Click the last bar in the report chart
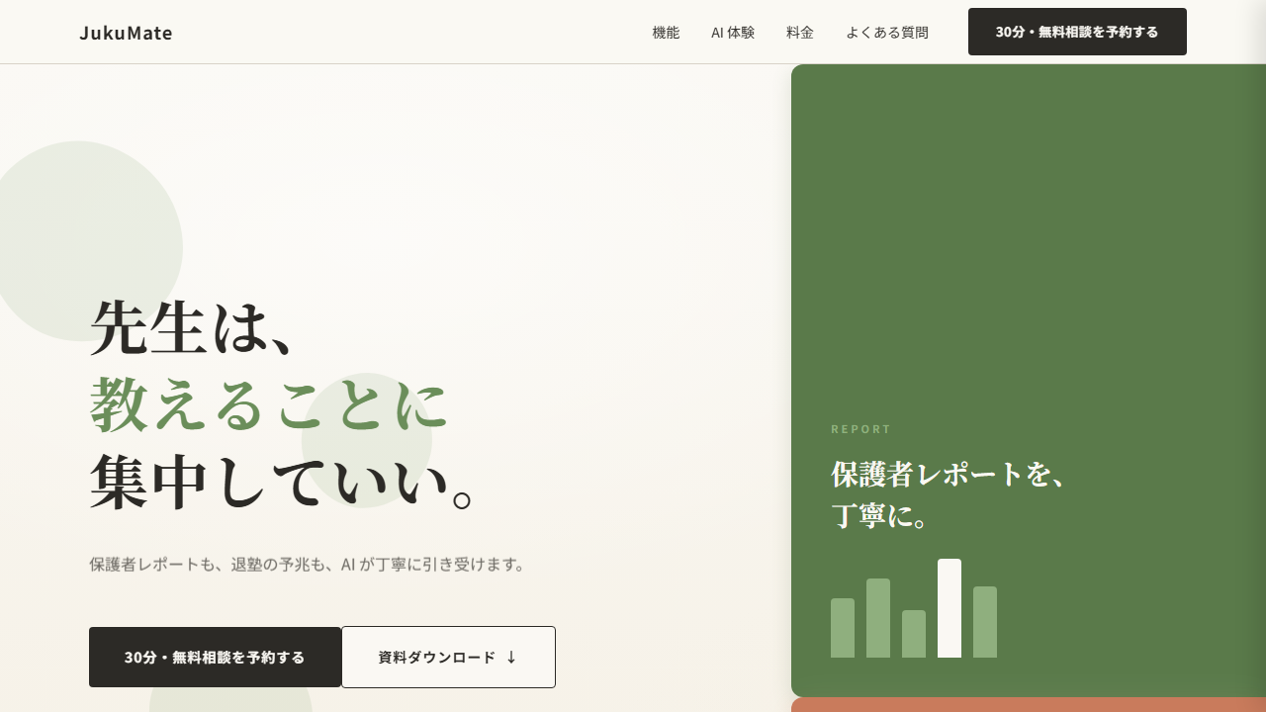 pyautogui.click(x=985, y=622)
